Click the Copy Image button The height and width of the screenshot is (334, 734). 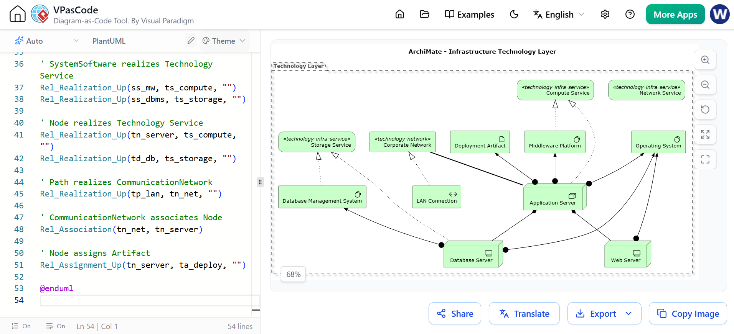pyautogui.click(x=688, y=314)
